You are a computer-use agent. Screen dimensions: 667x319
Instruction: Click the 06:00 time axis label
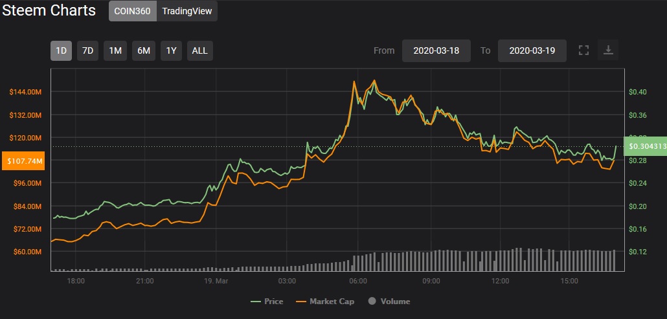pyautogui.click(x=357, y=281)
